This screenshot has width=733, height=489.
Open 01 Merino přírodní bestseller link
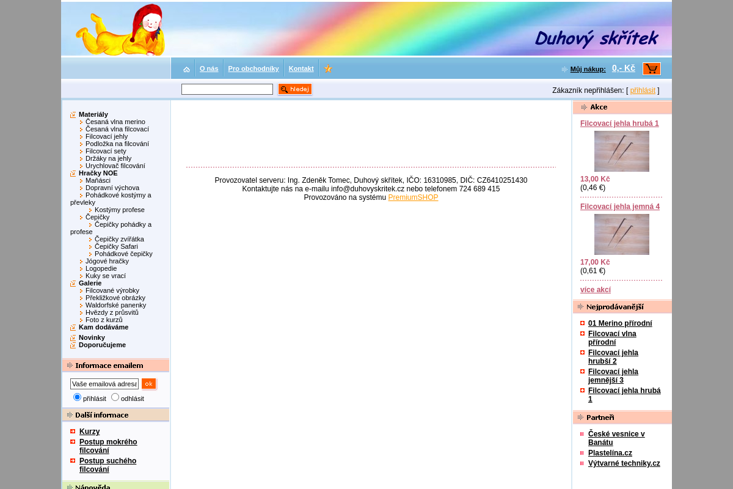pos(620,323)
